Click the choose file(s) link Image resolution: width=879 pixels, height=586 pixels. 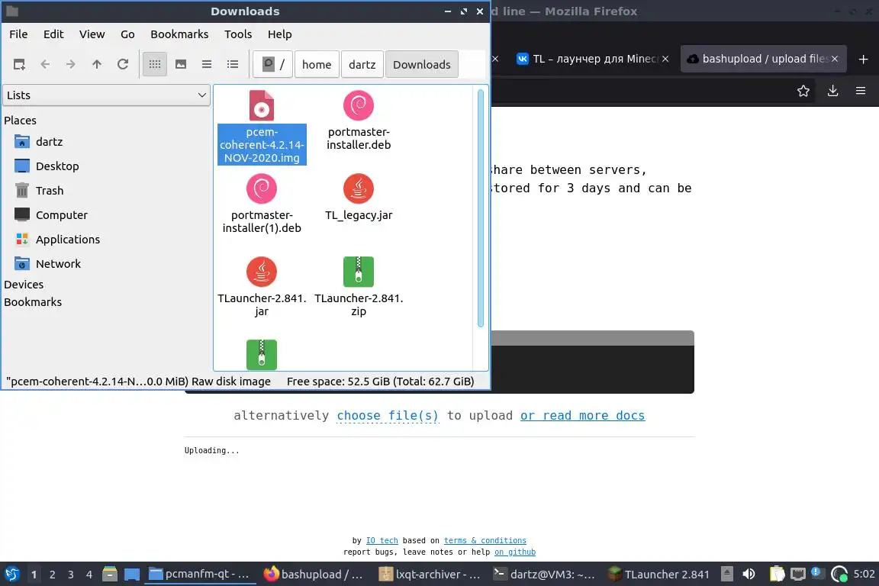388,416
